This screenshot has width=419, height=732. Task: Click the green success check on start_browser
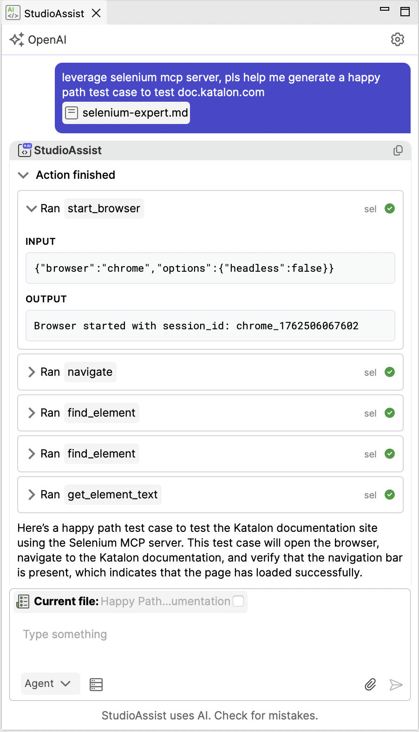[x=389, y=209]
